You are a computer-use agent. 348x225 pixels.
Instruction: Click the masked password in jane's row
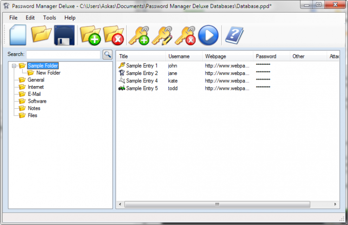click(263, 72)
